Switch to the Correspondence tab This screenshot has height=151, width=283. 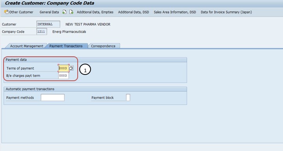click(103, 46)
